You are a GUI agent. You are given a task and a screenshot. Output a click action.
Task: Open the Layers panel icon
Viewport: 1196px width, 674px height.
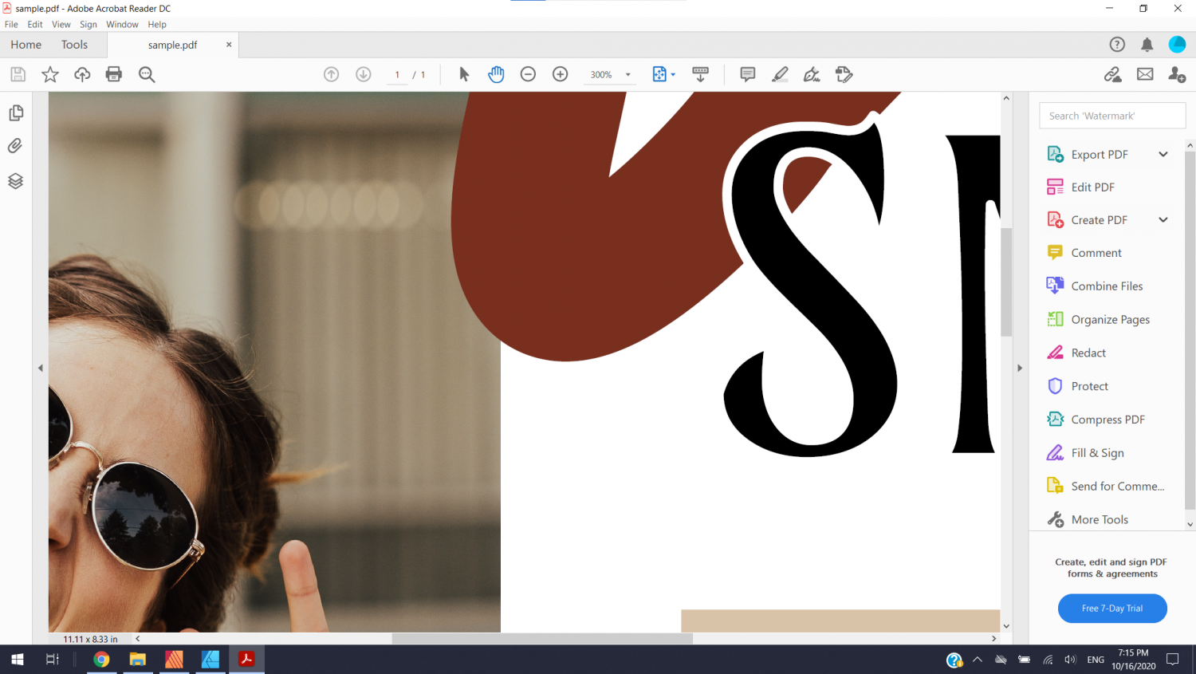tap(15, 181)
